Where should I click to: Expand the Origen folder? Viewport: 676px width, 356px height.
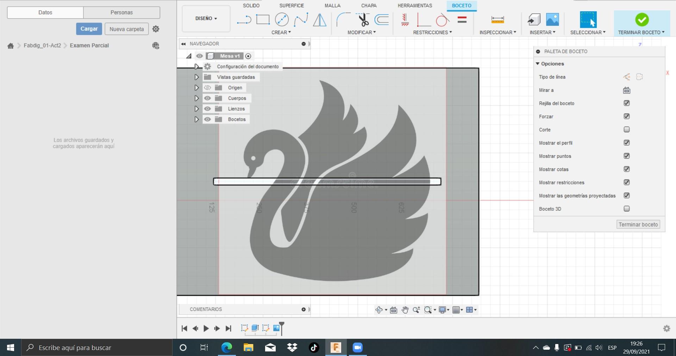pos(197,88)
